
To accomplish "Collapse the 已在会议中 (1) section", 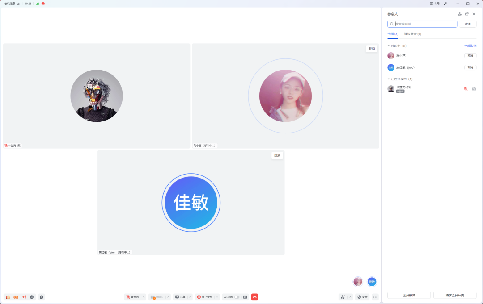I will pos(388,79).
